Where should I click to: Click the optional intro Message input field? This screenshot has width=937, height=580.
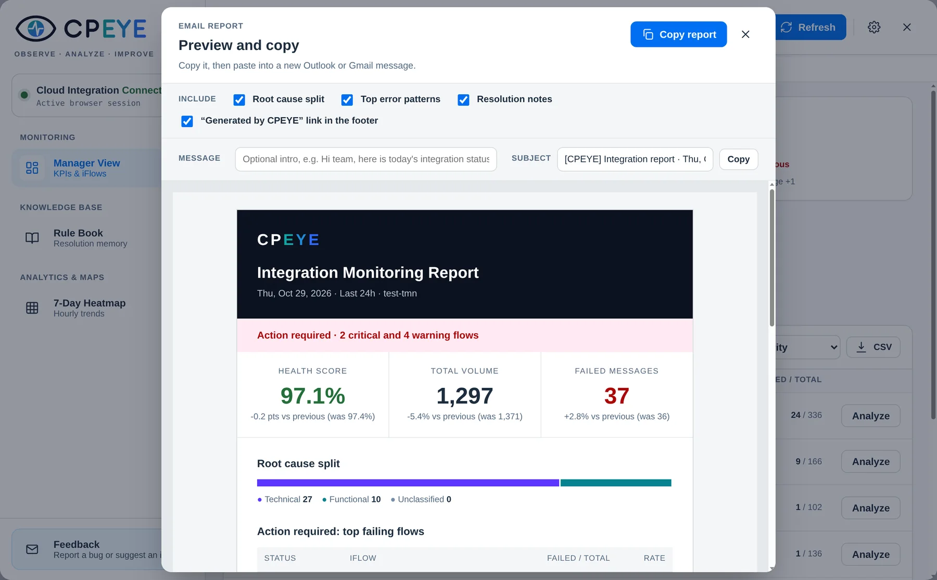[366, 159]
